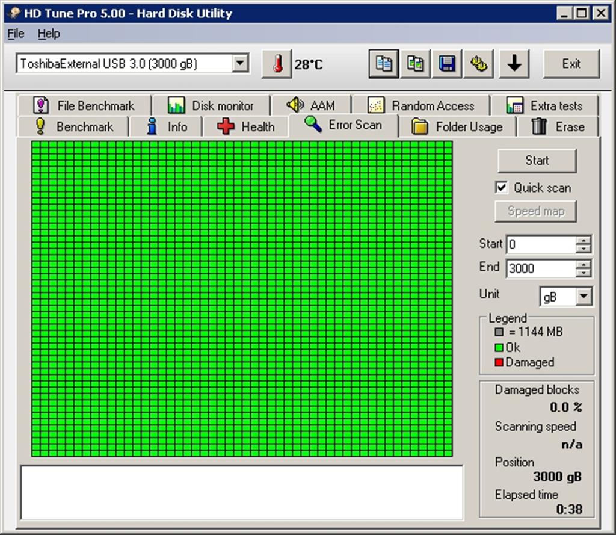Switch to the Benchmark tab
This screenshot has height=535, width=616.
click(73, 126)
